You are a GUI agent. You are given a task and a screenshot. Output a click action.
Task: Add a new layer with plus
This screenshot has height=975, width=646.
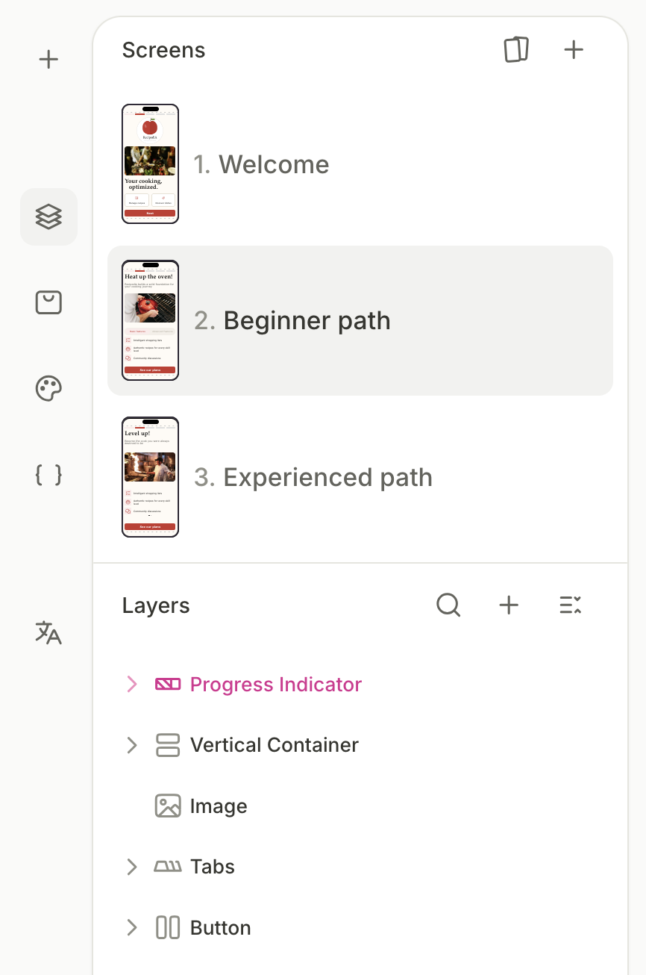click(509, 605)
